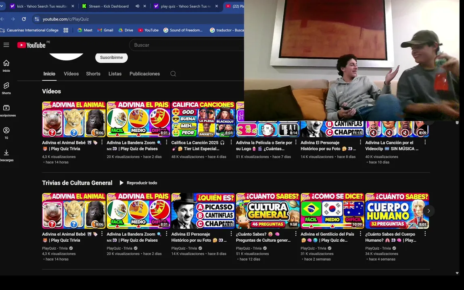Screen dimensions: 464x290
Task: Click the YouTube logo
Action: pos(31,45)
